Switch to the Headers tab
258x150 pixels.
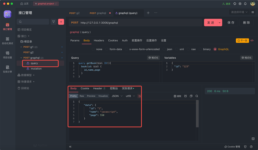(x=99, y=40)
